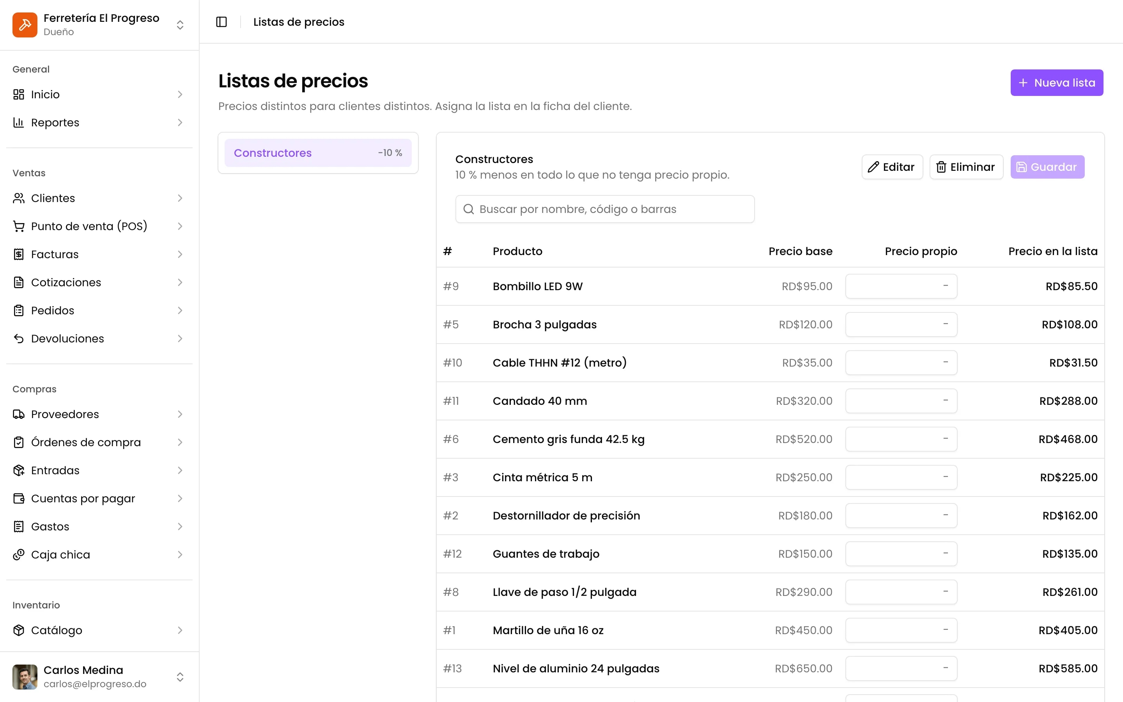Focus the product search field

pos(605,209)
